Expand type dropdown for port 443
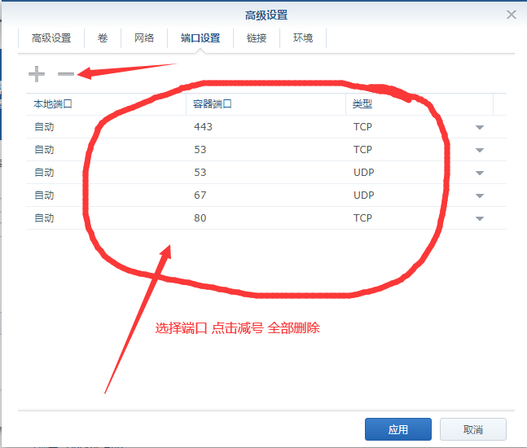This screenshot has height=448, width=527. coord(480,128)
